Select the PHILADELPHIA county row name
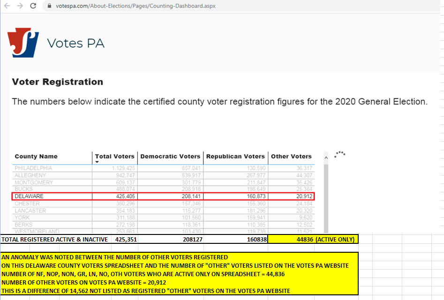Screen dimensions: 444x300 click(33, 168)
